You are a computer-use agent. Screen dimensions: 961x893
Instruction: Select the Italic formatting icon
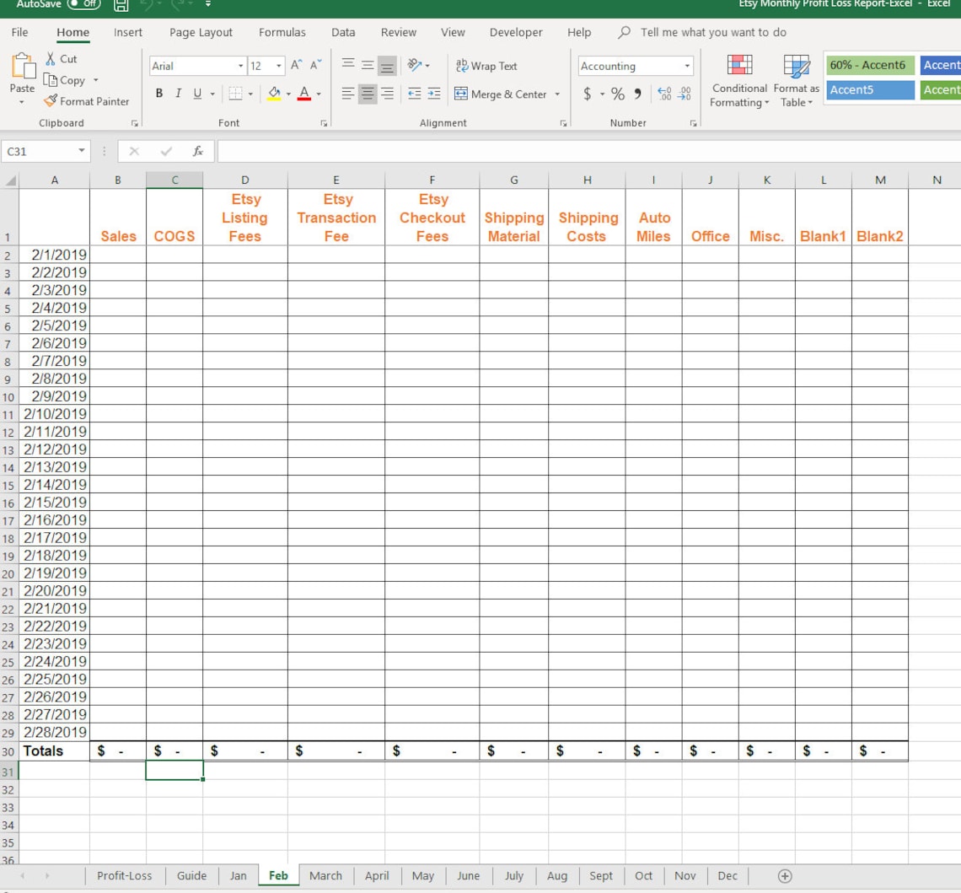(178, 94)
